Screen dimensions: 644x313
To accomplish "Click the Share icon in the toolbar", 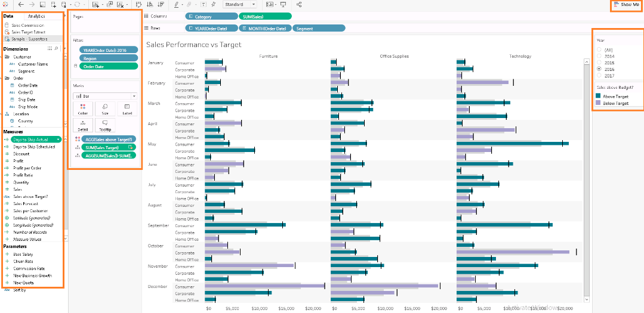I will (x=298, y=4).
